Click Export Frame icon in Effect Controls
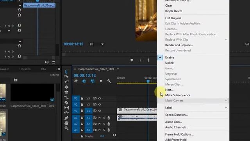 [x=54, y=62]
